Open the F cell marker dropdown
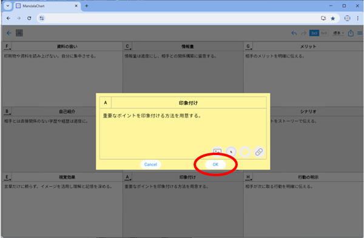Viewport: 364px width, 238px height. pyautogui.click(x=7, y=47)
